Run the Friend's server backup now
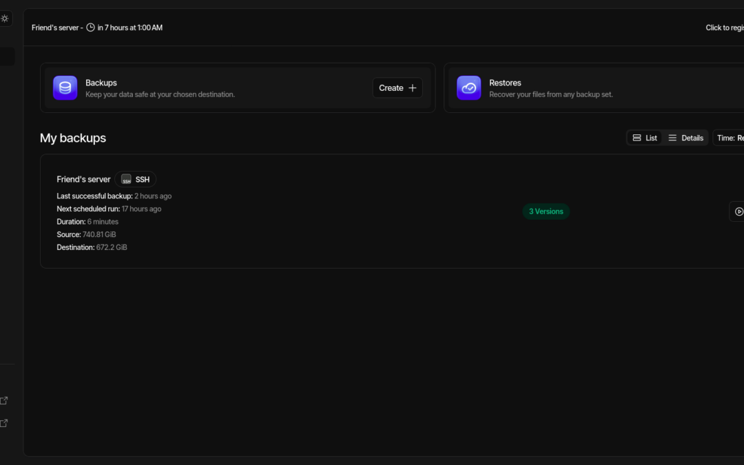The height and width of the screenshot is (465, 744). (x=738, y=211)
